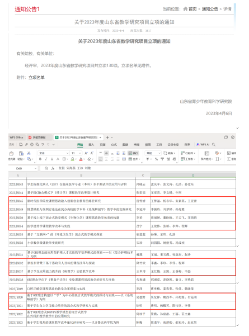Click the Italic formatting icon
Viewport: 249px width, 336px height.
46,159
